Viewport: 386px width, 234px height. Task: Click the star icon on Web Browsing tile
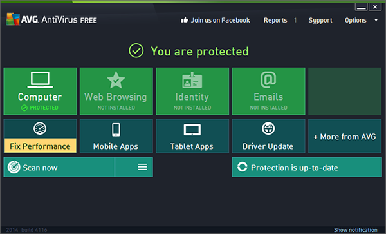[116, 80]
